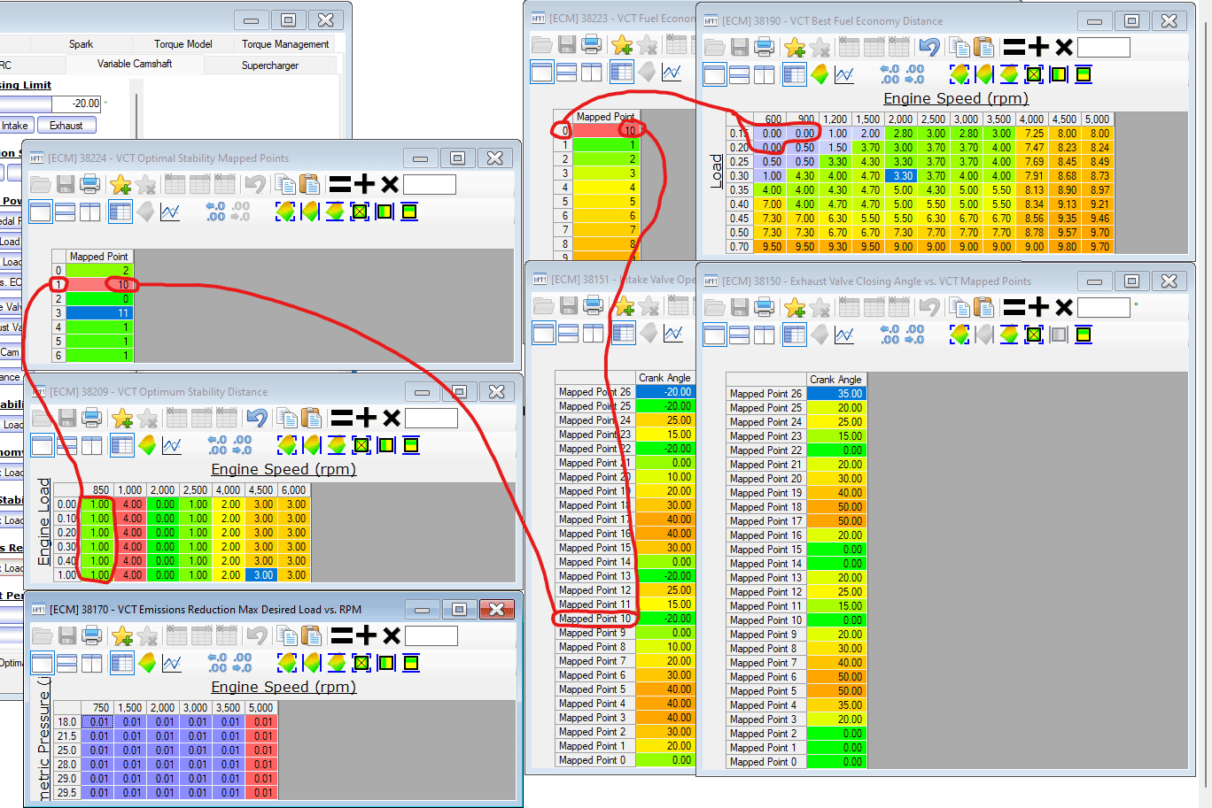This screenshot has width=1212, height=808.
Task: Toggle table grid view in window 38209
Action: pos(121,445)
